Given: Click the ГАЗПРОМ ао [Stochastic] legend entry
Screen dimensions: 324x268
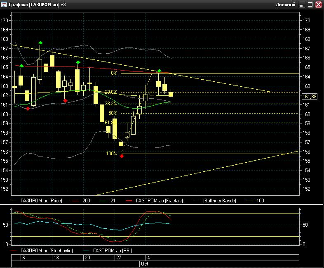Looking at the screenshot, I should (47, 251).
